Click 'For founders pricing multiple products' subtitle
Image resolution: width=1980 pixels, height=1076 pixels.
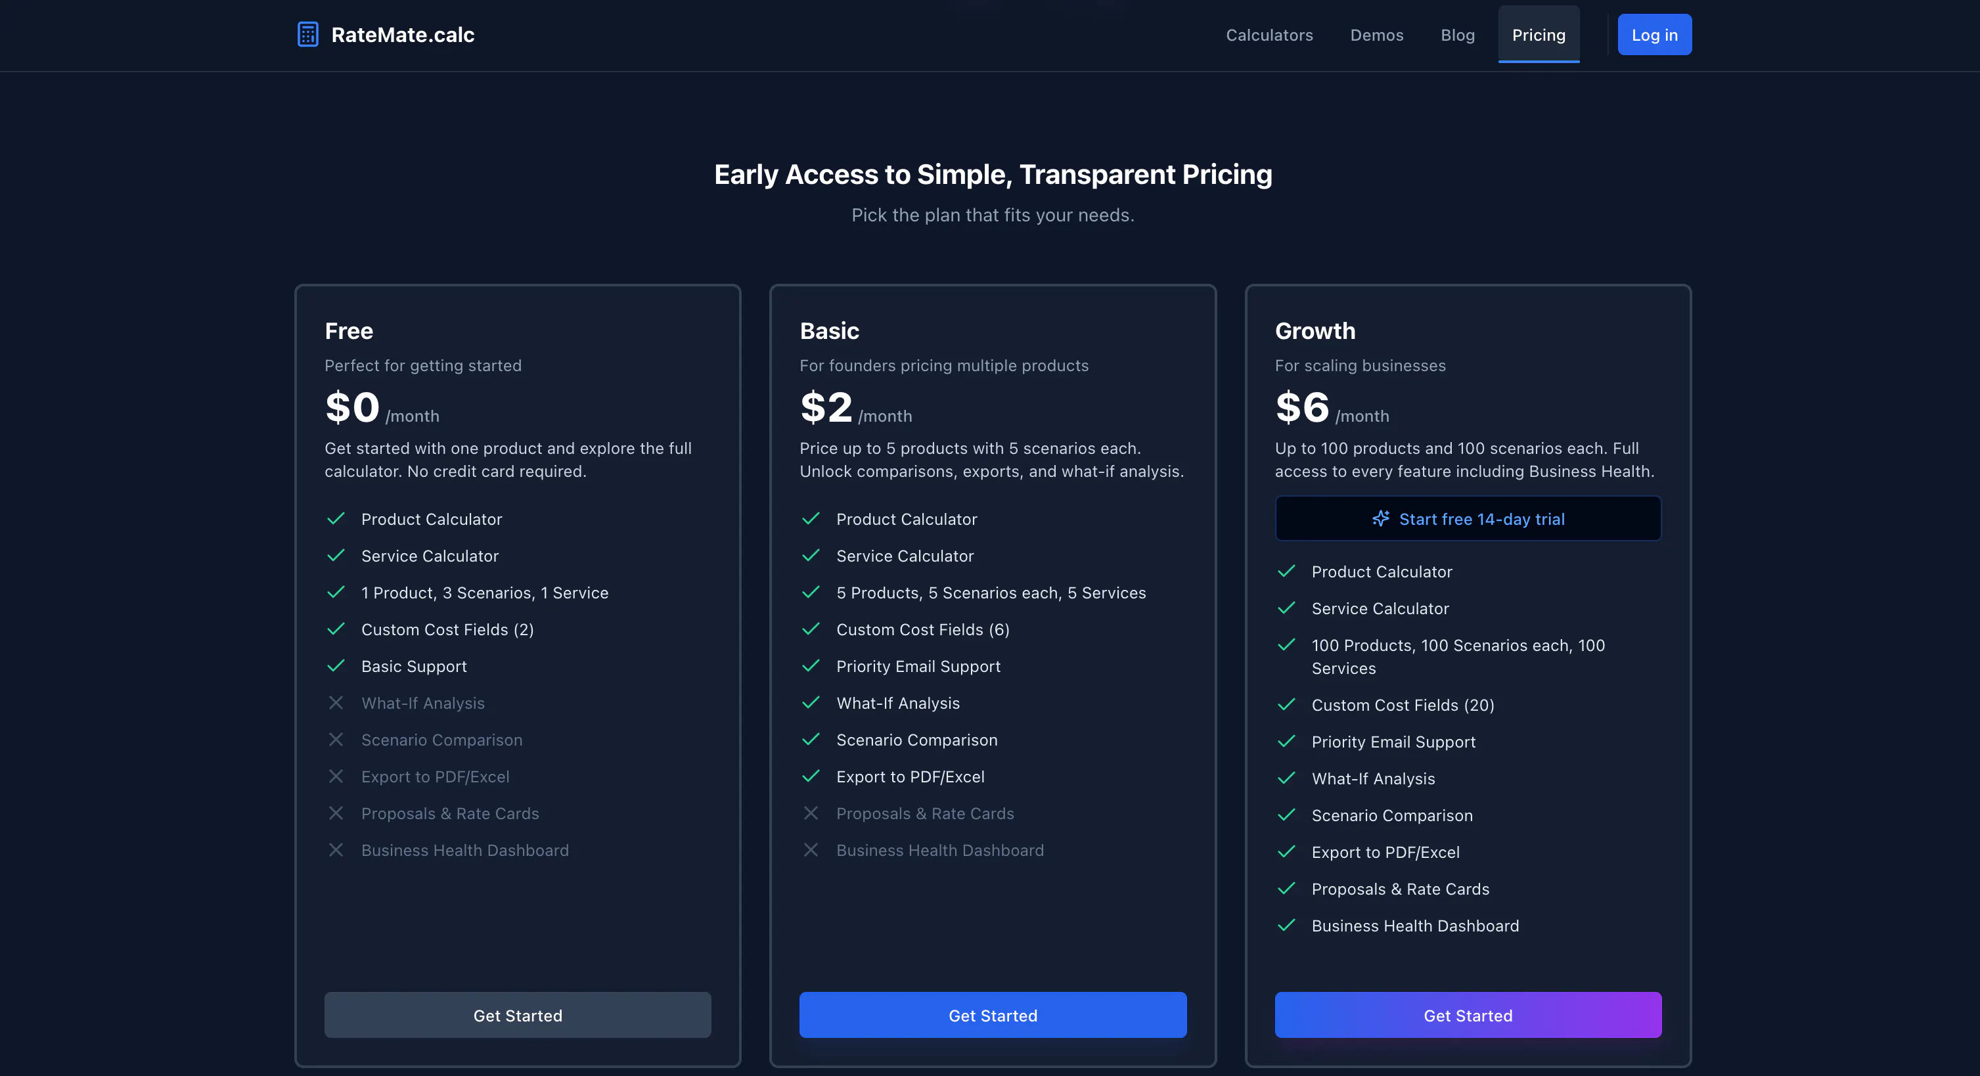944,366
